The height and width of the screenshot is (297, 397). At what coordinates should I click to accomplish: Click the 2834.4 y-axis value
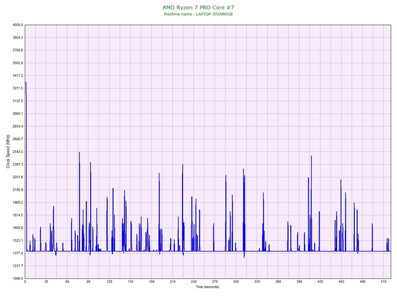pos(18,126)
